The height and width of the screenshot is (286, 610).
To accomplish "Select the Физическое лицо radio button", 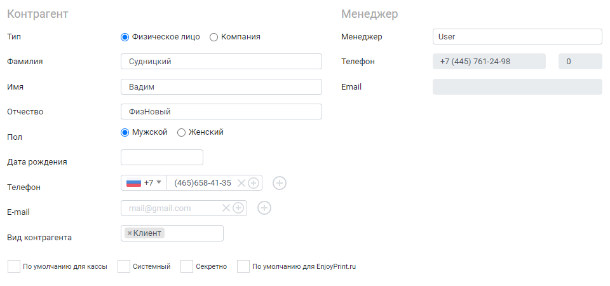I will pos(125,37).
